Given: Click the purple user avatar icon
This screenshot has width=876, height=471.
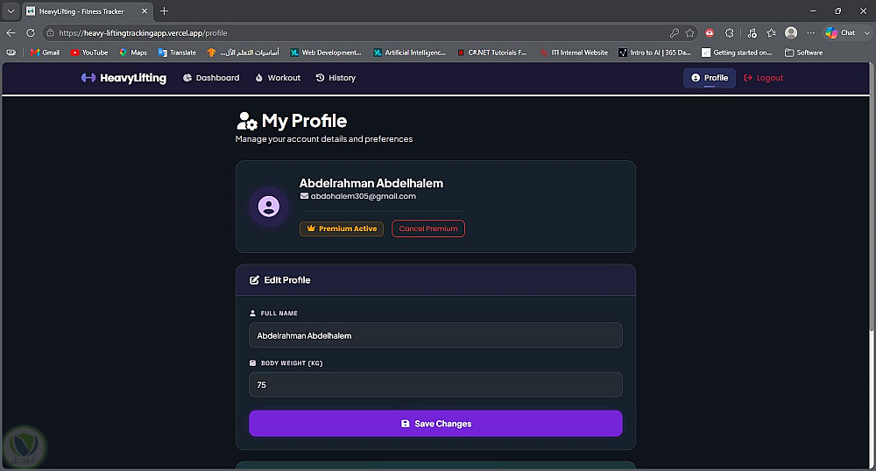Looking at the screenshot, I should (269, 207).
